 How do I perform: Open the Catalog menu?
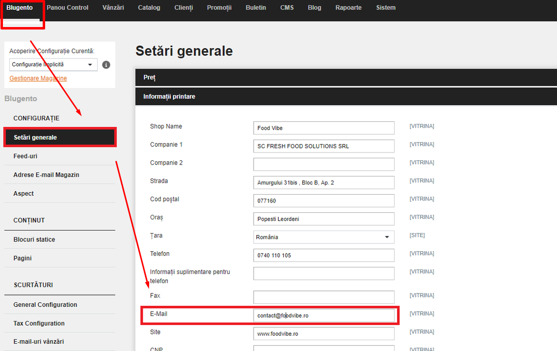click(149, 7)
